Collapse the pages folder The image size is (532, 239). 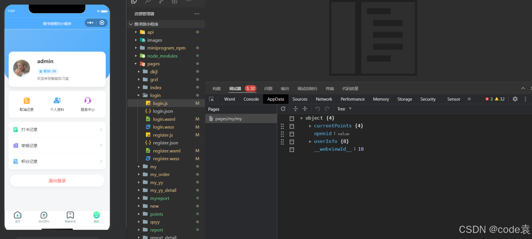(136, 64)
